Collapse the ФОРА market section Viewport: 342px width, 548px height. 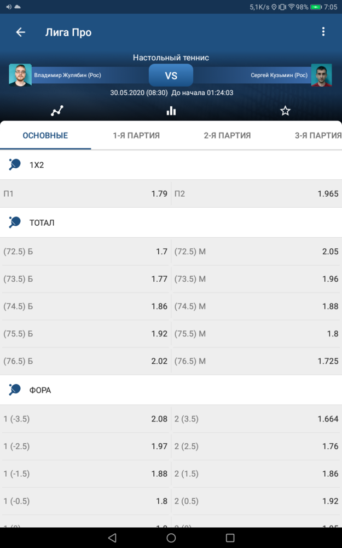pos(171,390)
